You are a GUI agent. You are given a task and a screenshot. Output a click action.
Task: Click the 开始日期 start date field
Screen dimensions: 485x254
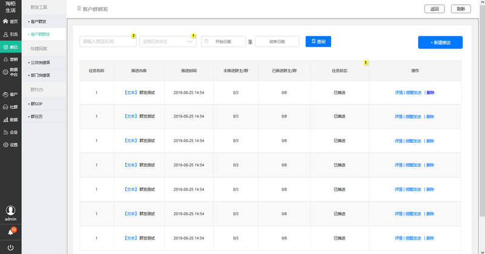pos(223,42)
